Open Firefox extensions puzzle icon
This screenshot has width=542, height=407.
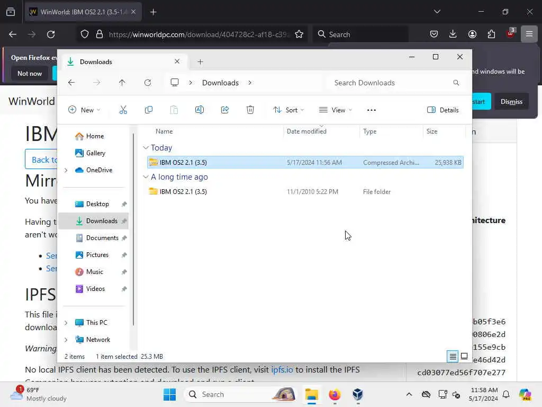(491, 34)
